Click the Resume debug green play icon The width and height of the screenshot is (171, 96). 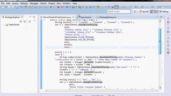pos(50,7)
